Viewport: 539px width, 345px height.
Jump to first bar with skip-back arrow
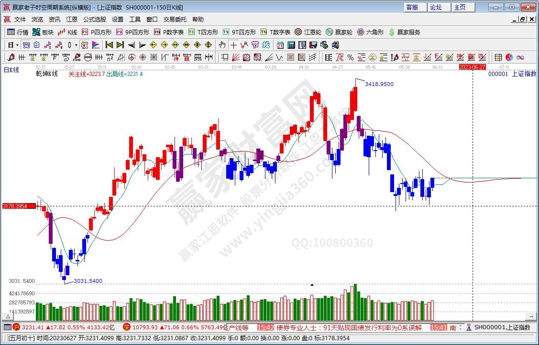109,45
